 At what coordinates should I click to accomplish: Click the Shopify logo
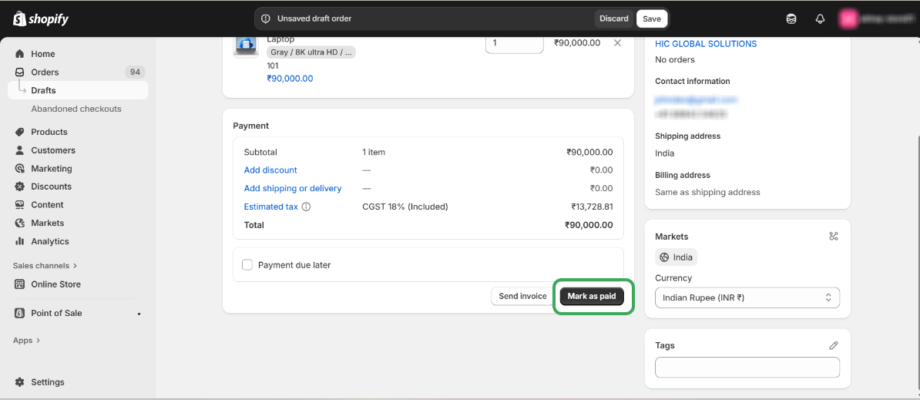click(41, 18)
